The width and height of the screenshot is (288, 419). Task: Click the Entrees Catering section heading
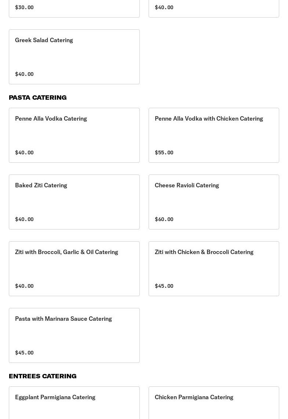43,376
